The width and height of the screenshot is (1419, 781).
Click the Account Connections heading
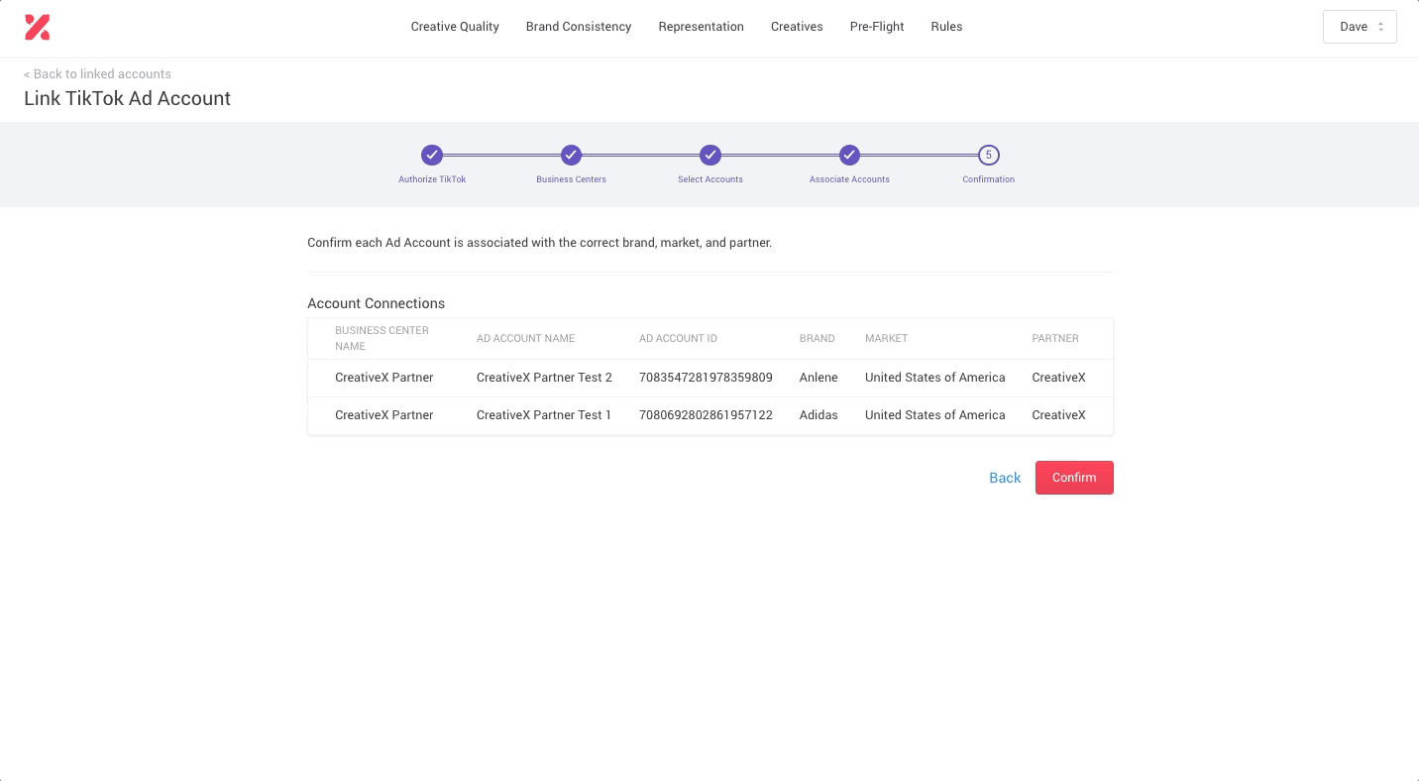tap(377, 303)
